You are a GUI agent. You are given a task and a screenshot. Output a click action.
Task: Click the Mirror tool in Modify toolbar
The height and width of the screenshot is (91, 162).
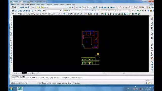[x=152, y=23]
